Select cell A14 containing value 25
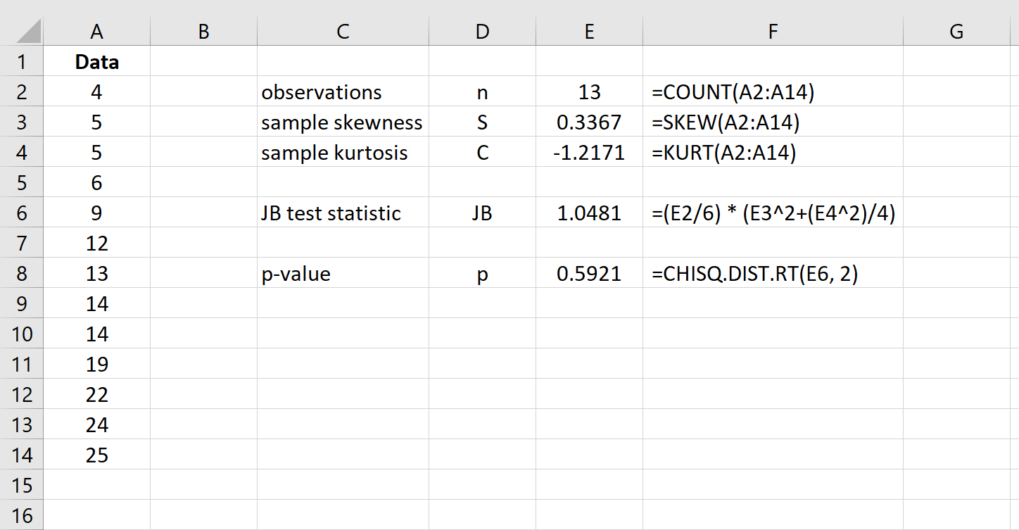Screen dimensions: 1019x530 click(97, 455)
